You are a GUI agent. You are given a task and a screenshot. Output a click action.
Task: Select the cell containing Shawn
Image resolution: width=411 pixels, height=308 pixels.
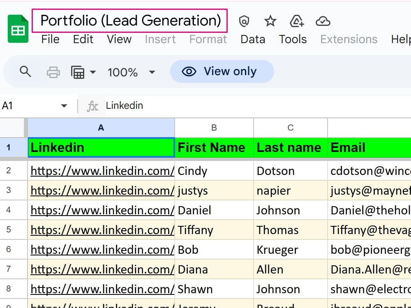click(x=214, y=289)
